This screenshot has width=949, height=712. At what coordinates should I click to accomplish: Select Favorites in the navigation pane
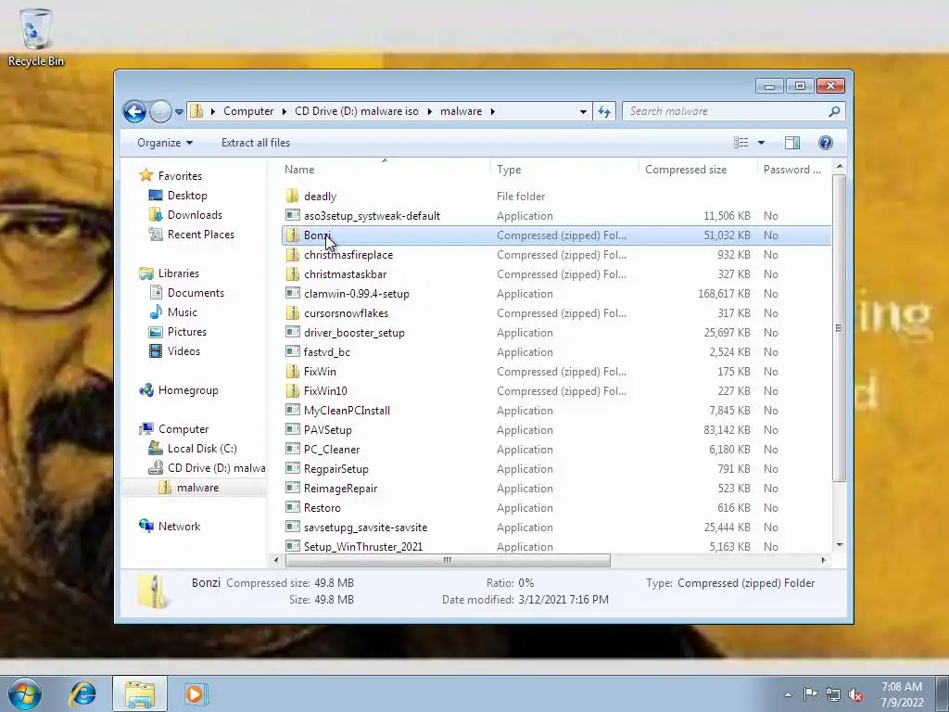[x=180, y=176]
